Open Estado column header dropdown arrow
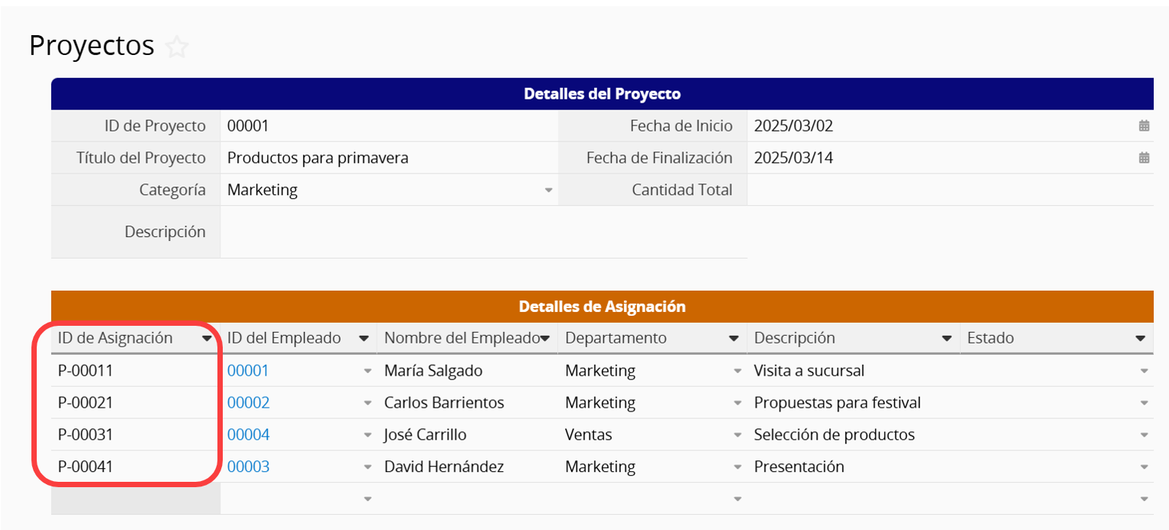The image size is (1169, 530). point(1140,338)
